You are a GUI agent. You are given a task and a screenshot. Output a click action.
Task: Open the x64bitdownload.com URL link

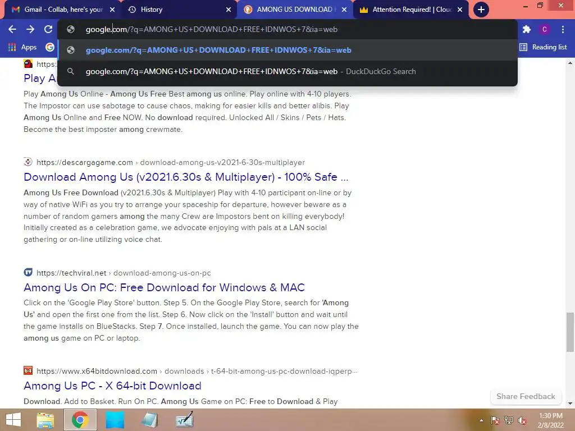click(197, 372)
